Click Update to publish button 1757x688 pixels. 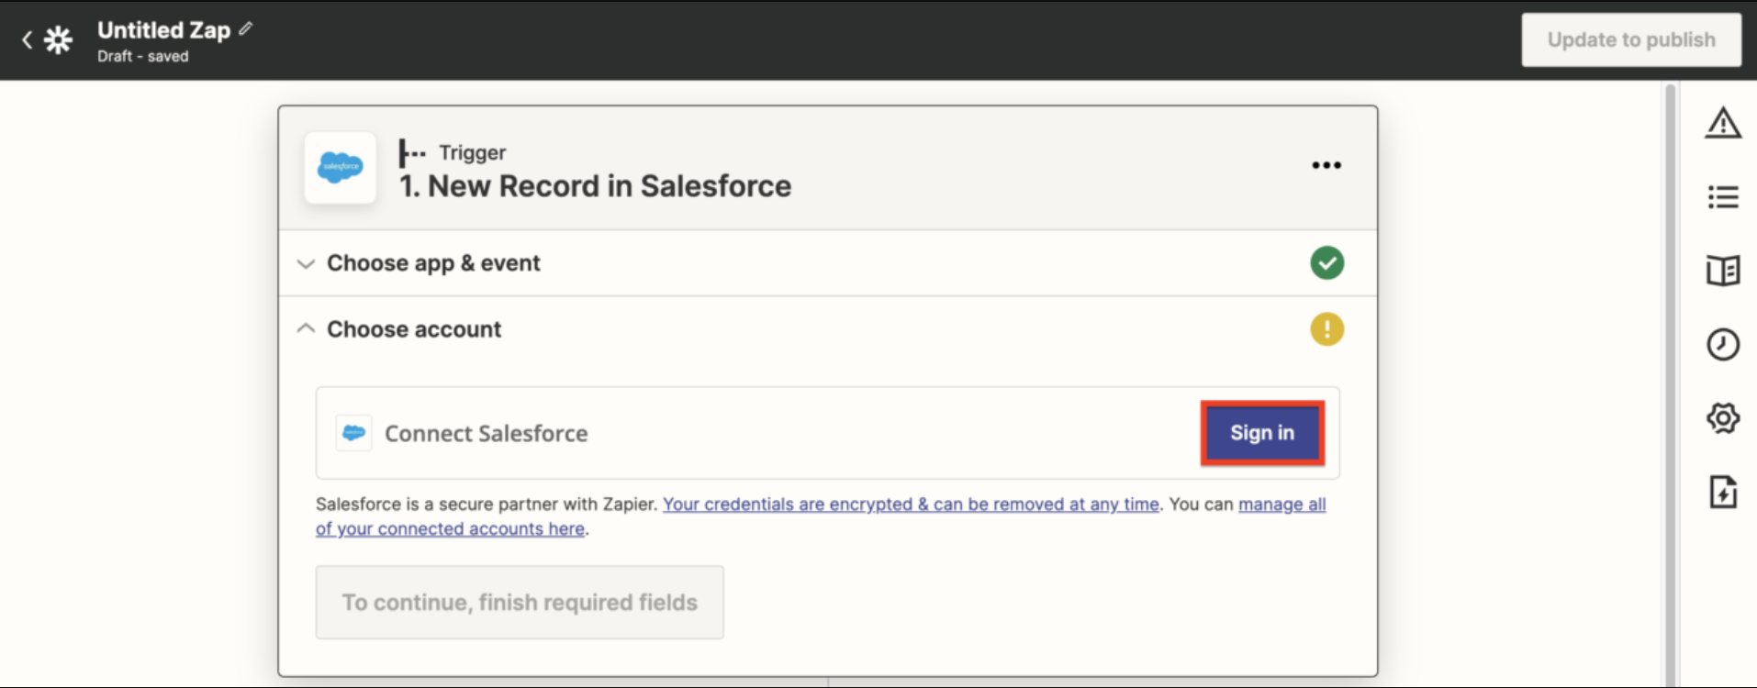[x=1631, y=39]
